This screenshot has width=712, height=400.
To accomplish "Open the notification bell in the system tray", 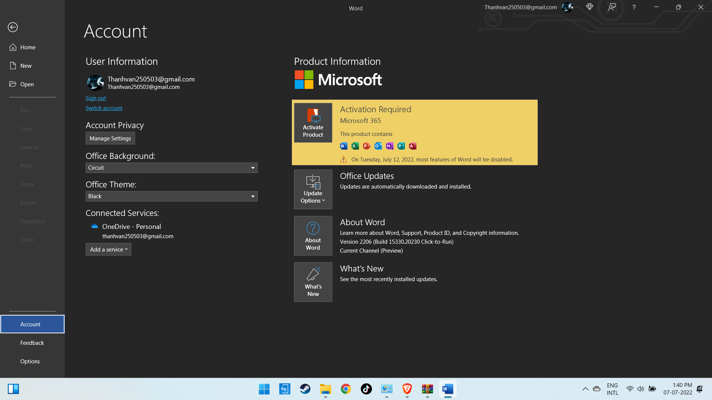I will coord(699,389).
